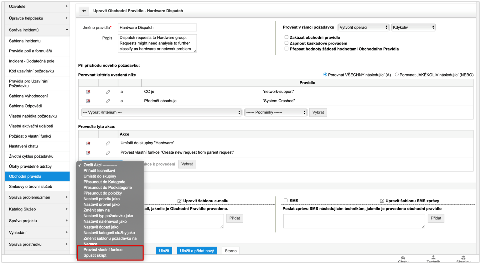Select "Porovnat JAKÉKOLIV následující (NEBO)" radio
Screen dimensions: 481x264
pyautogui.click(x=397, y=75)
